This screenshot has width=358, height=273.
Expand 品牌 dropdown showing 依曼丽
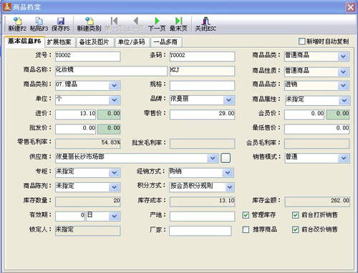(x=229, y=100)
